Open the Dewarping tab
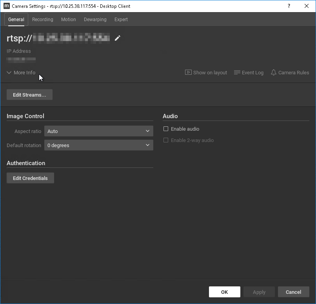Image resolution: width=316 pixels, height=304 pixels. [x=95, y=20]
